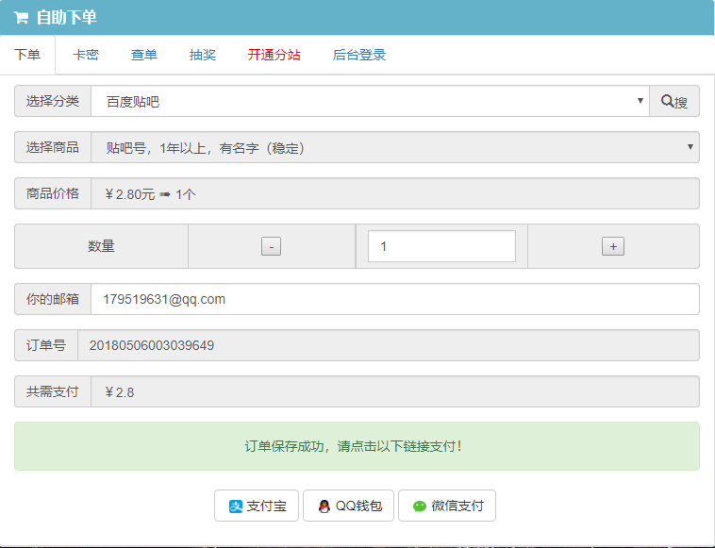Click the Alipay logo icon
Image resolution: width=715 pixels, height=548 pixels.
(x=235, y=506)
